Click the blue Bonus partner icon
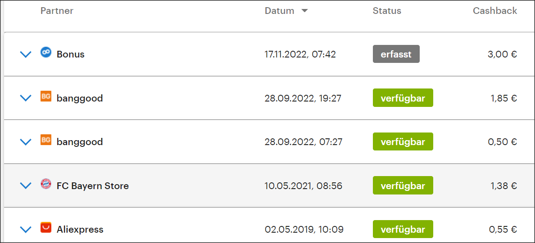This screenshot has width=535, height=243. [x=46, y=53]
